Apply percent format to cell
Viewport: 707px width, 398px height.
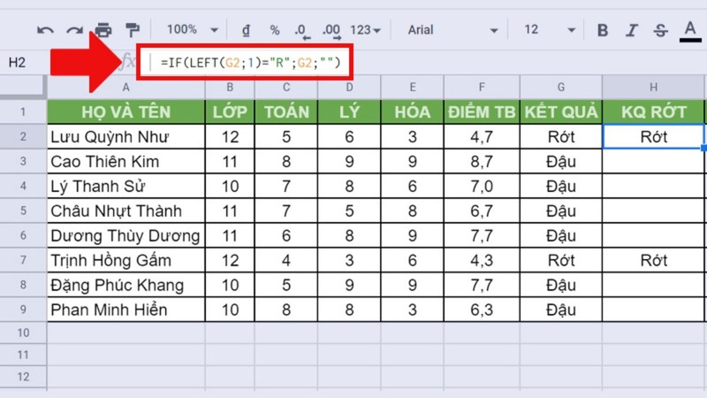pyautogui.click(x=274, y=30)
